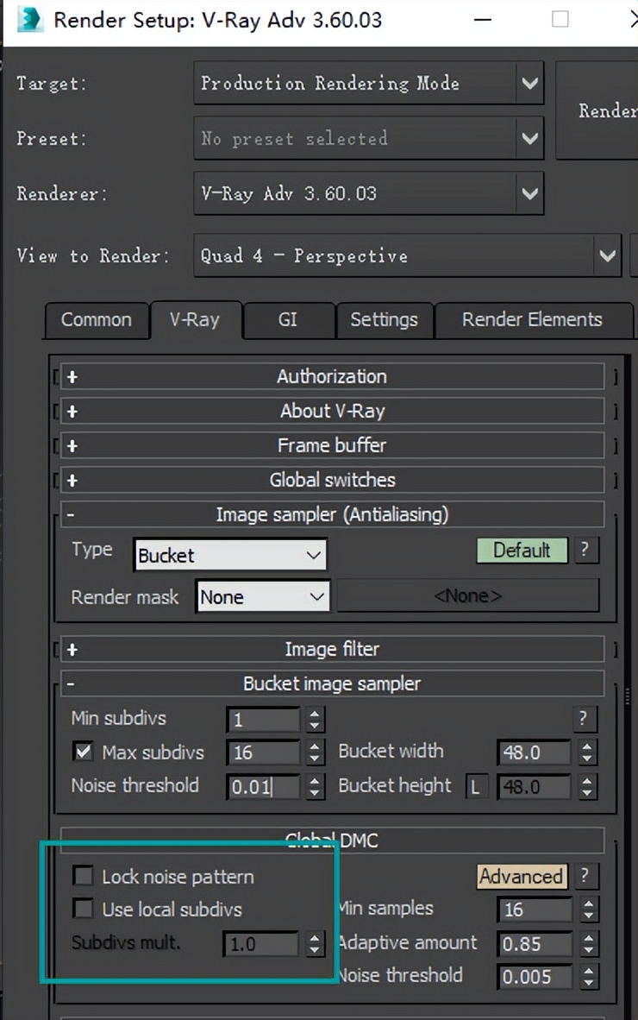The image size is (638, 1020).
Task: Expand the Frame buffer rollout
Action: pos(332,445)
